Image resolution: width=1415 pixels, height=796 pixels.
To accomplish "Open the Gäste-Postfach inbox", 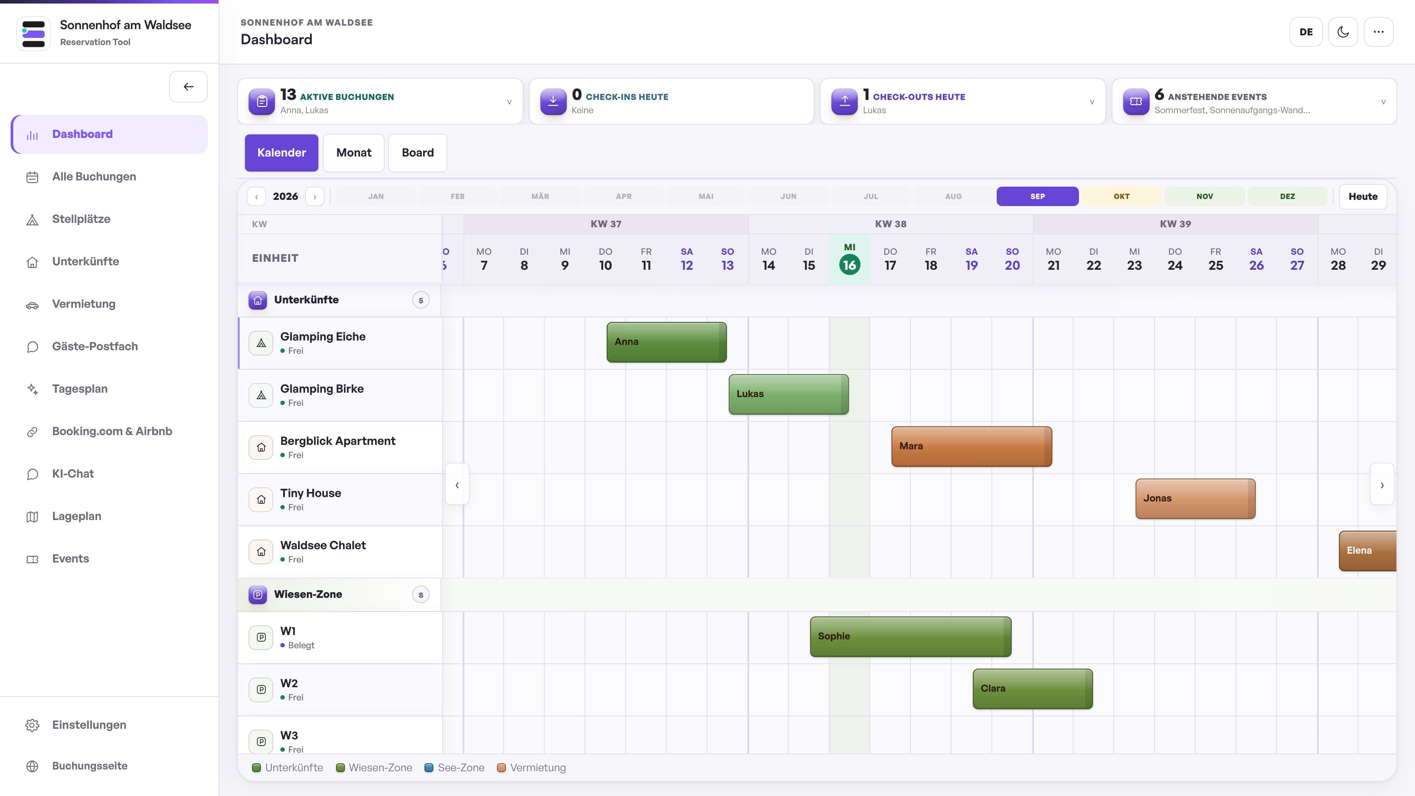I will tap(109, 346).
